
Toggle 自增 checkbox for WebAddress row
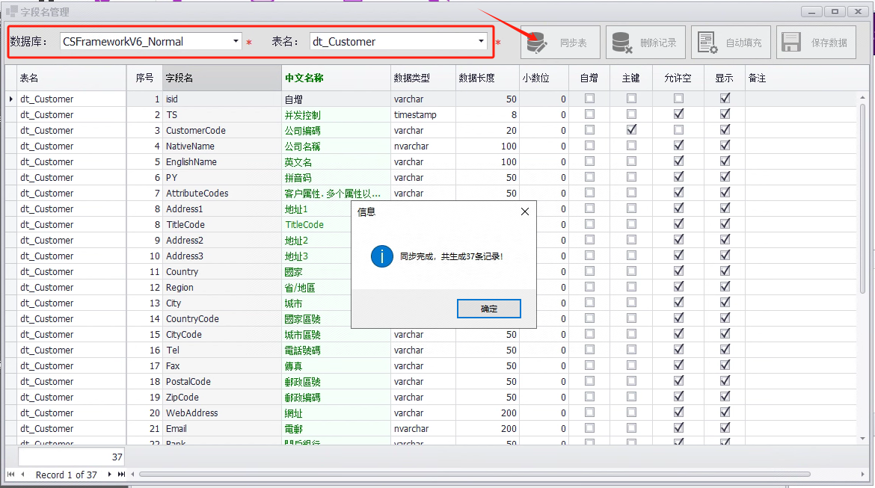[589, 413]
